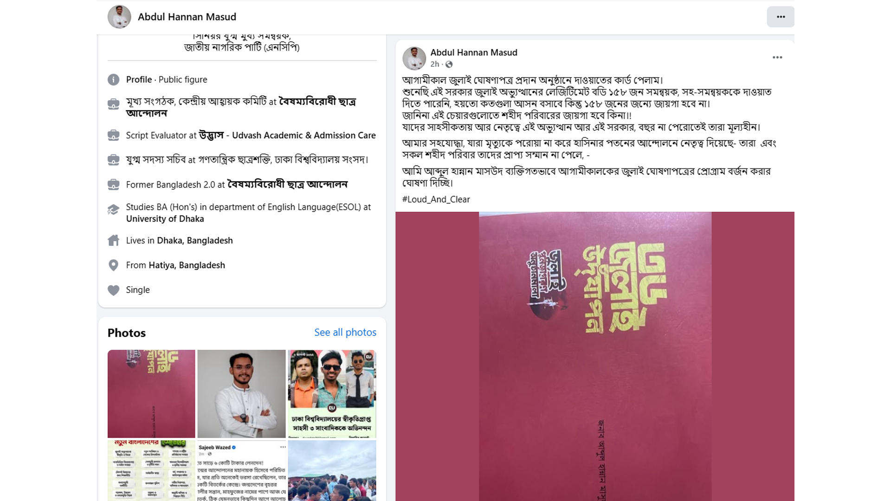Open the man in white shirt photo thumbnail
The width and height of the screenshot is (891, 501).
(241, 394)
